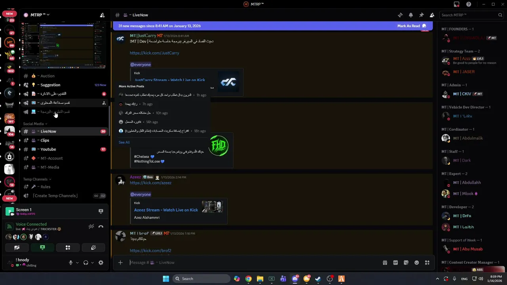Open User Settings gear icon
The width and height of the screenshot is (507, 285).
point(101,262)
